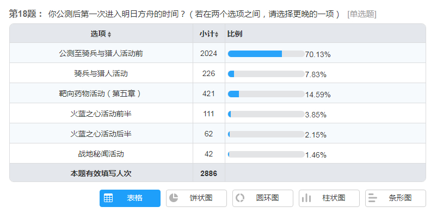443x213 pixels.
Task: Click the horizontal bars icon for 条形图
Action: pos(373,198)
